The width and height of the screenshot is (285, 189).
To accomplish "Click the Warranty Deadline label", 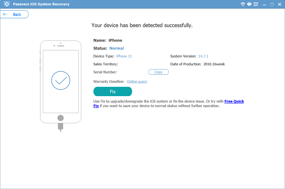I will coord(109,82).
